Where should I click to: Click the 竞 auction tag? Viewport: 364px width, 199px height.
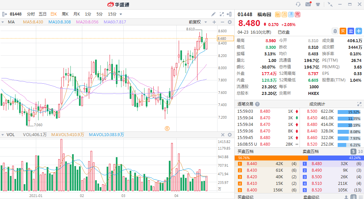pyautogui.click(x=298, y=14)
